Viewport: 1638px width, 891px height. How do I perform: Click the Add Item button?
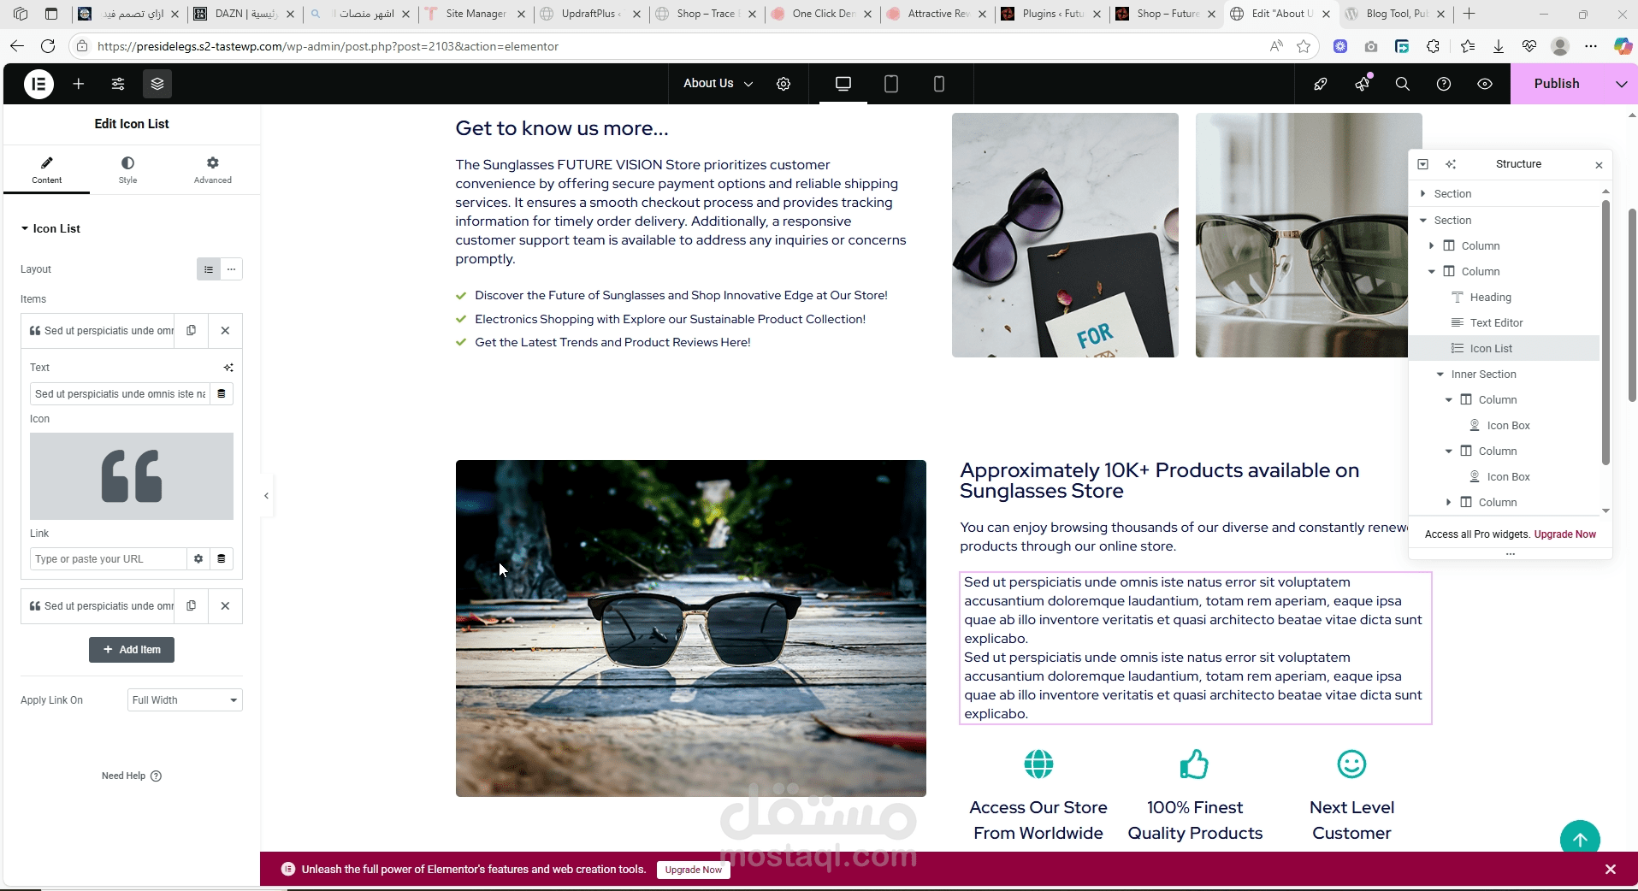coord(132,650)
